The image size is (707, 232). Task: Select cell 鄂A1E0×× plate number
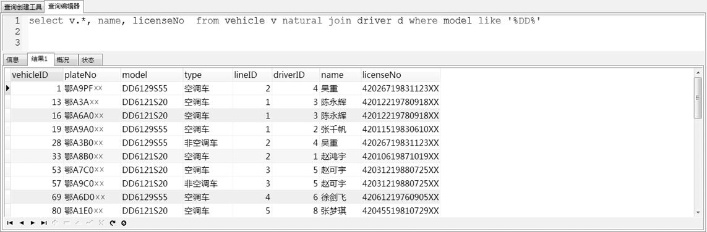[x=92, y=210]
